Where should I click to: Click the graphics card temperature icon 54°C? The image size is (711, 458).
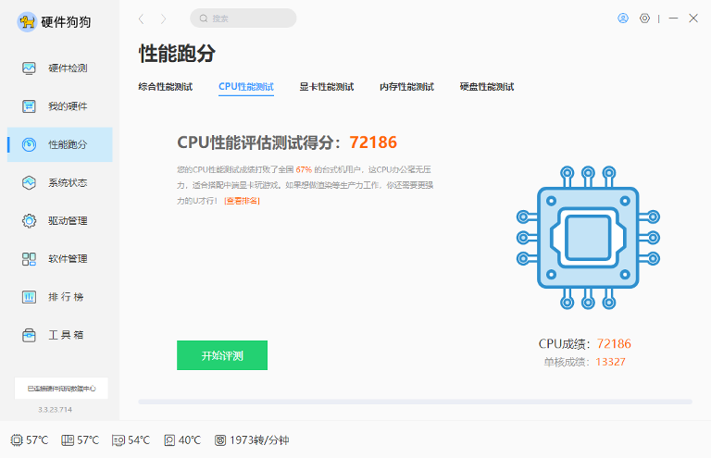[118, 440]
